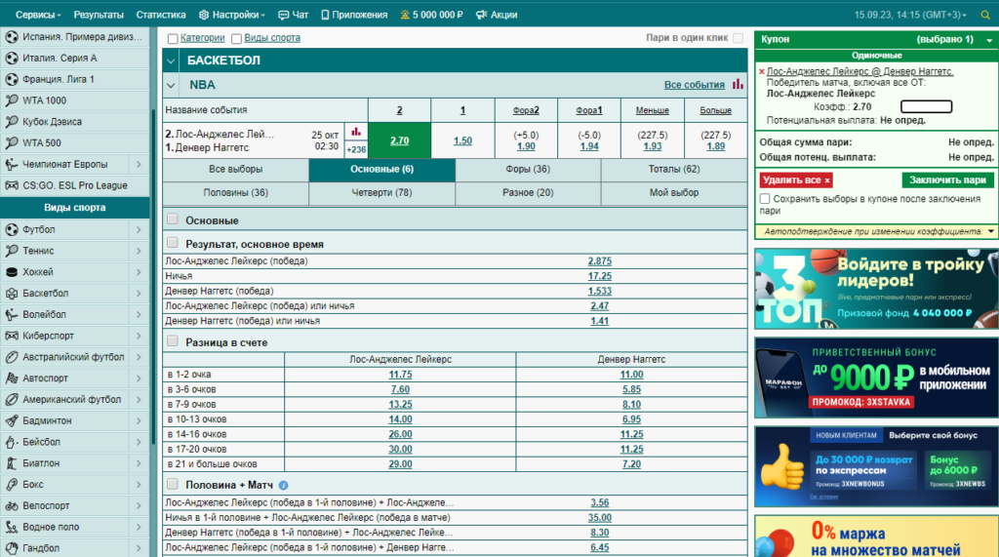Click the Удалить все button
Viewport: 999px width, 557px height.
point(796,179)
